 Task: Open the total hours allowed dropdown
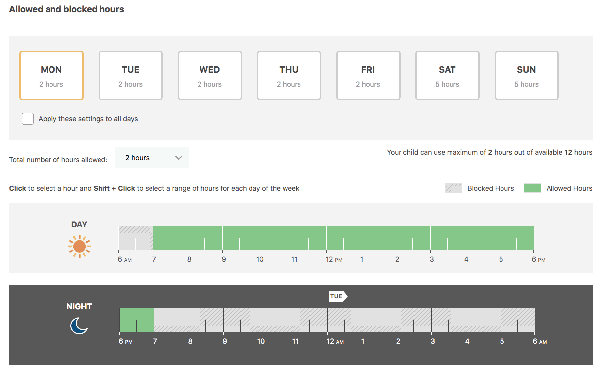[151, 158]
